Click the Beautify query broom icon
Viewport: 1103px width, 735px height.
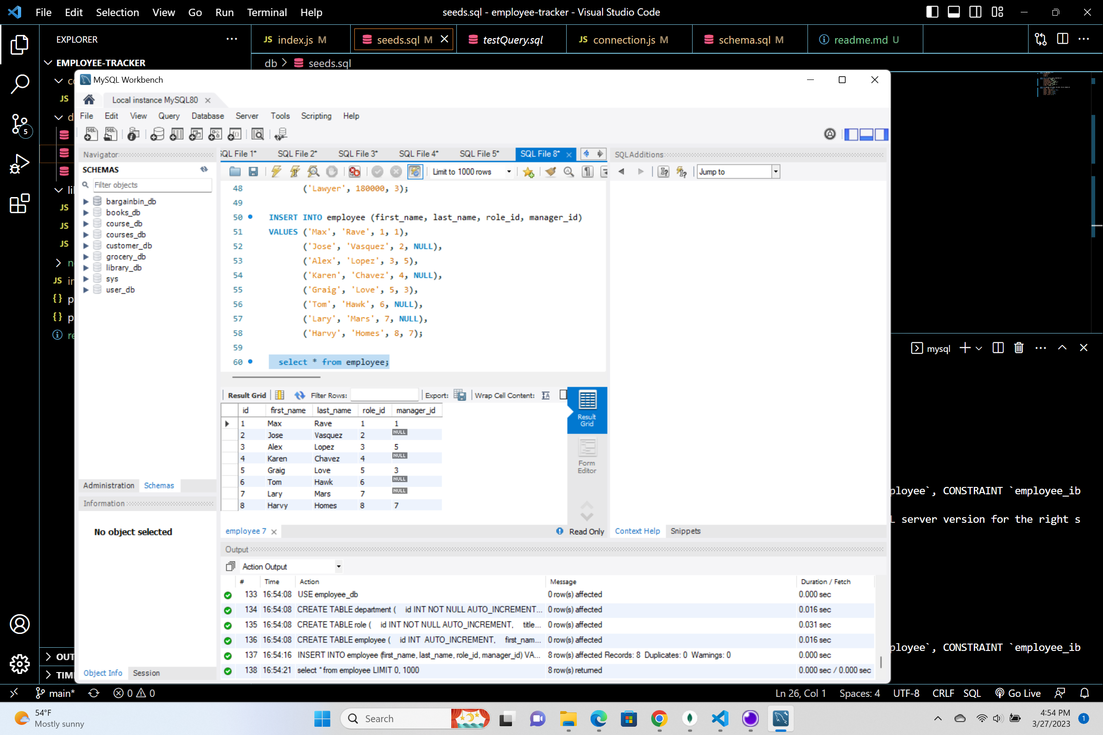(551, 172)
